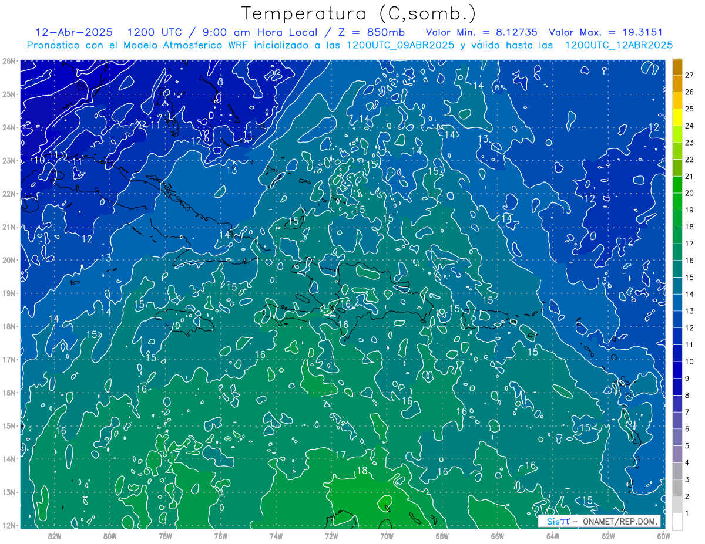The width and height of the screenshot is (705, 544).
Task: Select the '22' color scale label
Action: coord(690,160)
